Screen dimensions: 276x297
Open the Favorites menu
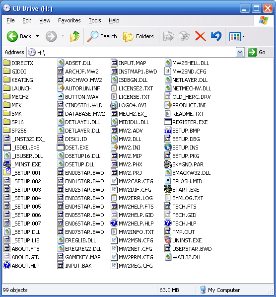(69, 20)
